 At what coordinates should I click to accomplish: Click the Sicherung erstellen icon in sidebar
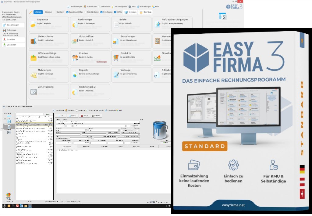pos(4,39)
